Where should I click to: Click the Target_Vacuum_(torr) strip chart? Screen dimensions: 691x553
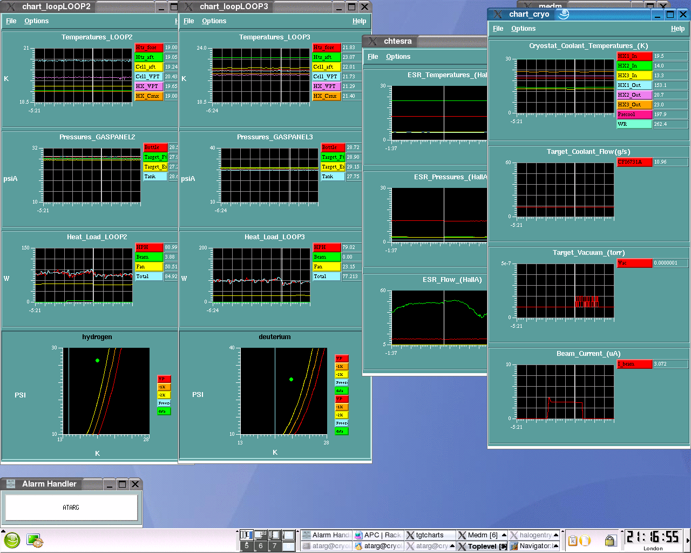(x=565, y=291)
